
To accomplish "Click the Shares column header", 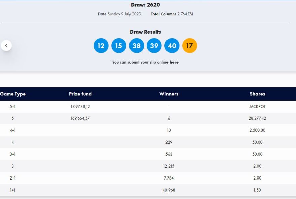I will (x=257, y=94).
